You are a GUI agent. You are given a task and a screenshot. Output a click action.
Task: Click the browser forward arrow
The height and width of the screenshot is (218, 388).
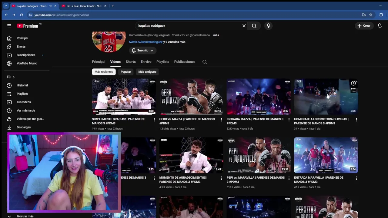(14, 15)
